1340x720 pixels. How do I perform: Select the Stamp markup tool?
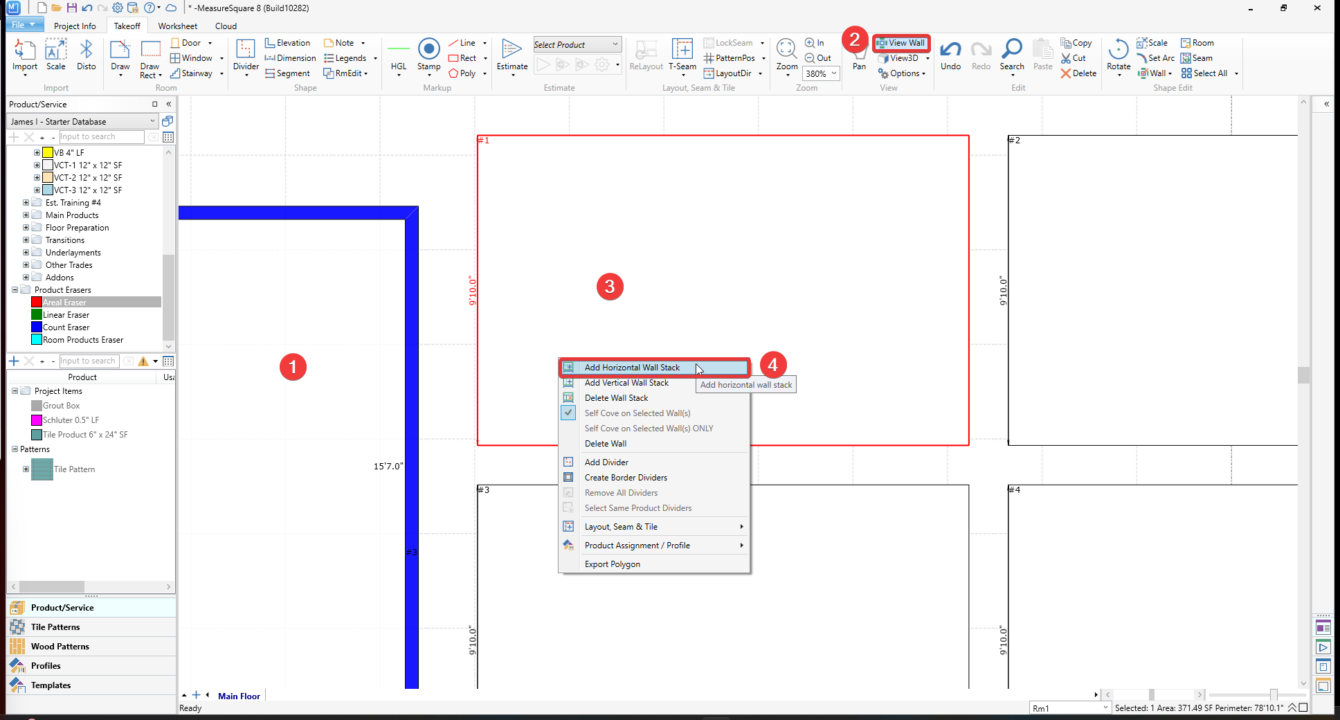click(x=428, y=50)
